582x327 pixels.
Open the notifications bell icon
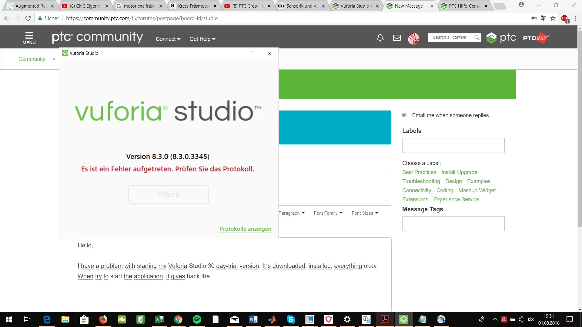[380, 38]
